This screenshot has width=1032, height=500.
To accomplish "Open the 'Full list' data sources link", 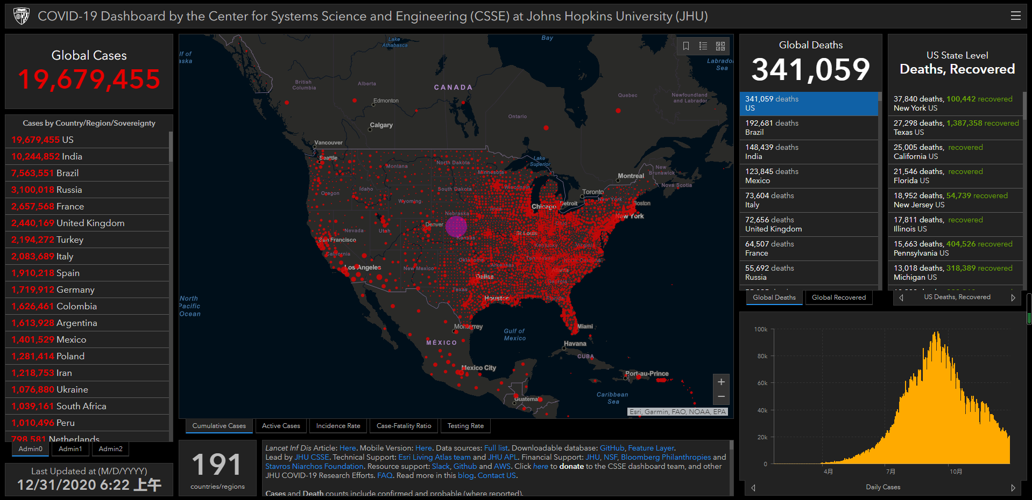I will [x=496, y=448].
